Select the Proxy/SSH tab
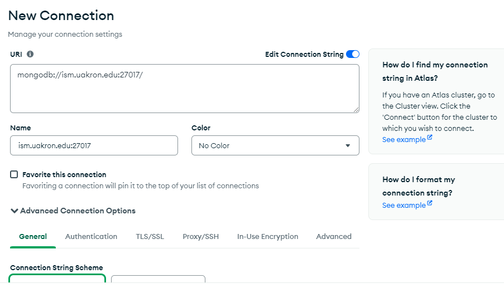This screenshot has width=504, height=288. pyautogui.click(x=201, y=236)
